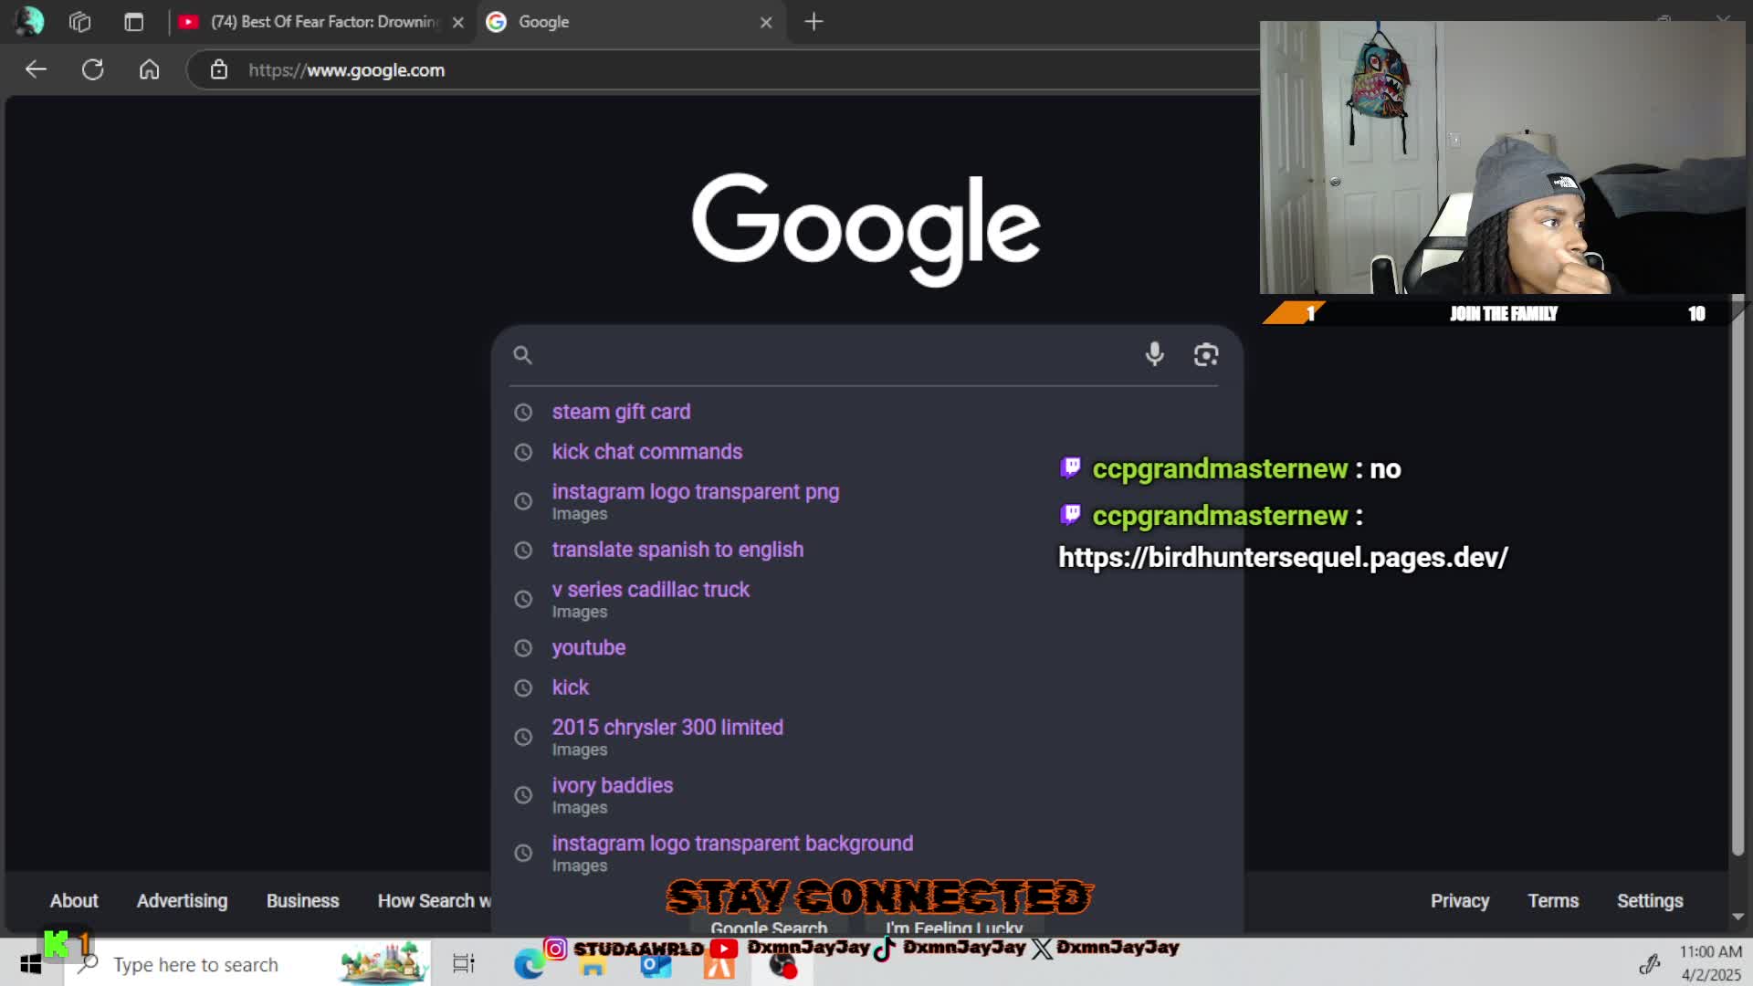Reload the page with the refresh icon

click(93, 69)
